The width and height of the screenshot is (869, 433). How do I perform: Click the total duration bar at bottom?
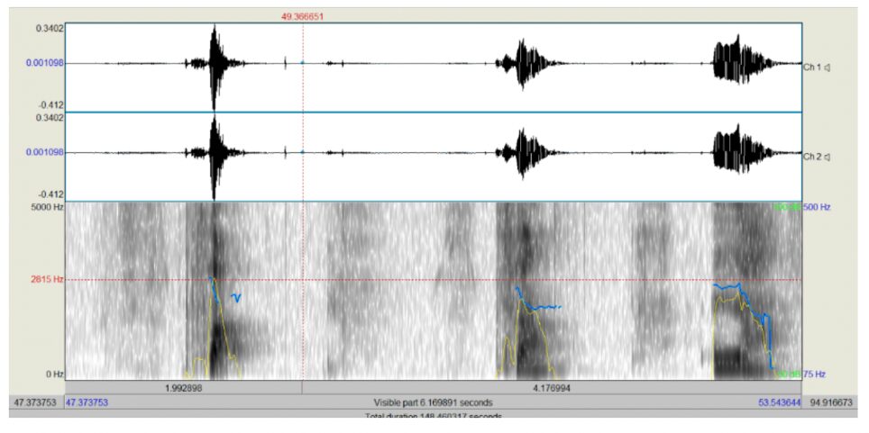tap(433, 416)
